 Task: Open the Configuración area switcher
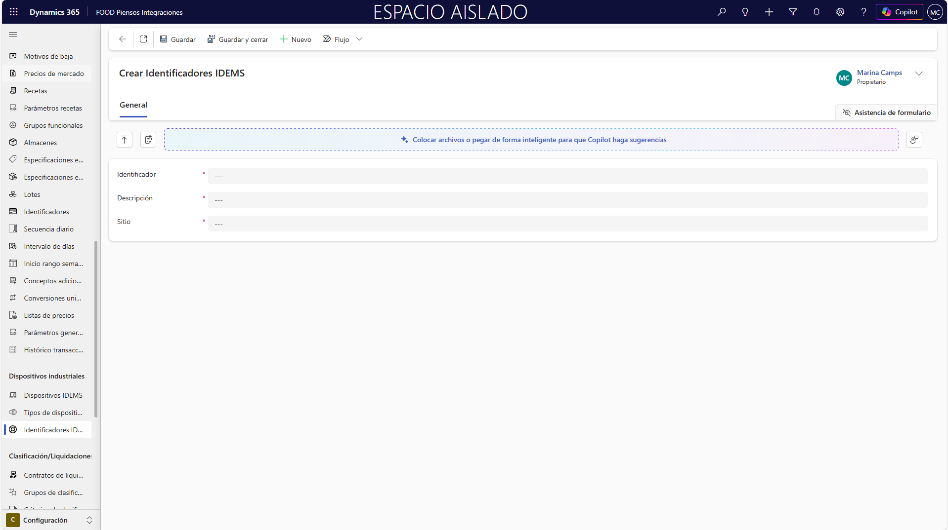[49, 520]
